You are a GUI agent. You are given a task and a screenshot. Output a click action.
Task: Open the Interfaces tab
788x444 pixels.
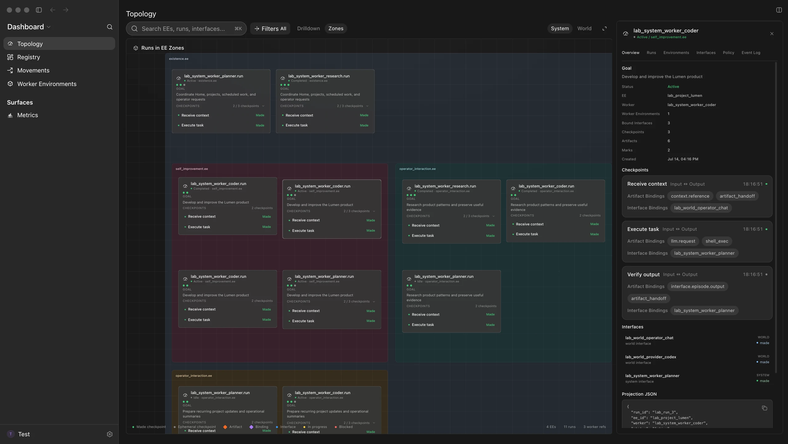(x=706, y=53)
